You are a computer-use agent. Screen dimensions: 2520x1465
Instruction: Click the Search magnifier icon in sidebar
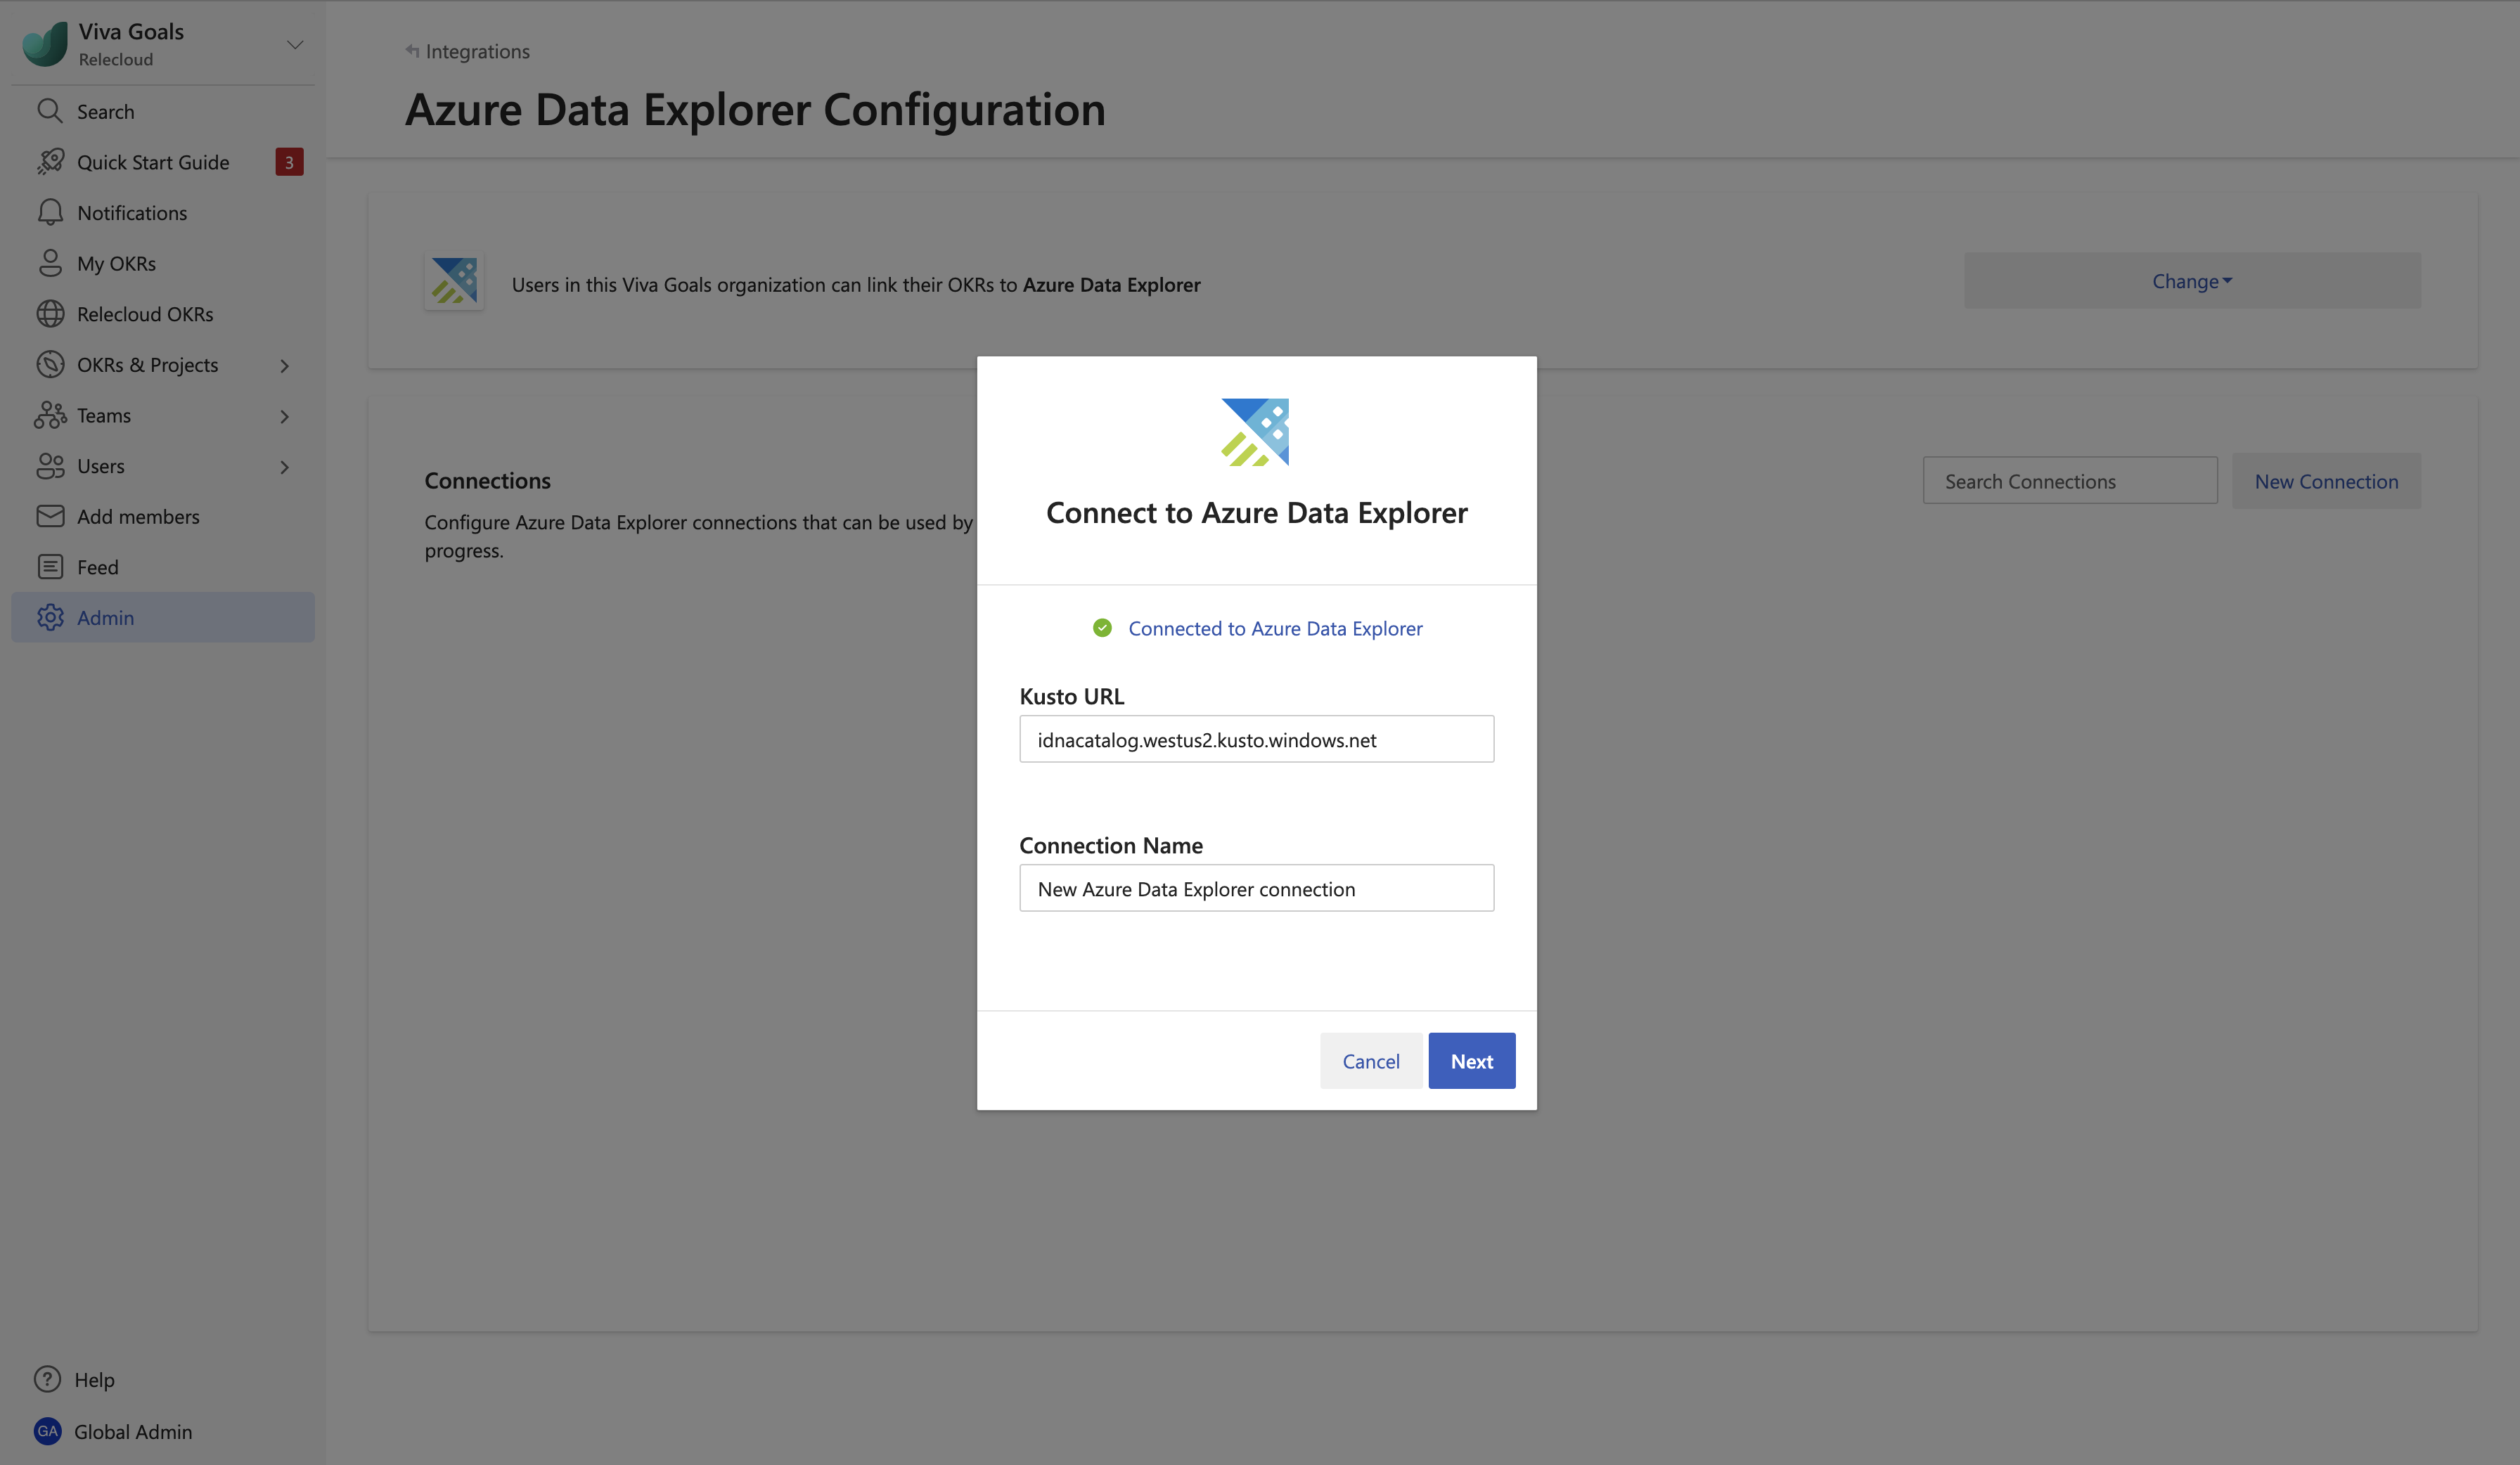(x=50, y=111)
